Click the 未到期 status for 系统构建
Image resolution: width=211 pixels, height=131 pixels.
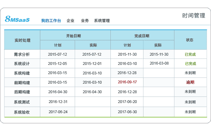pyautogui.click(x=190, y=73)
